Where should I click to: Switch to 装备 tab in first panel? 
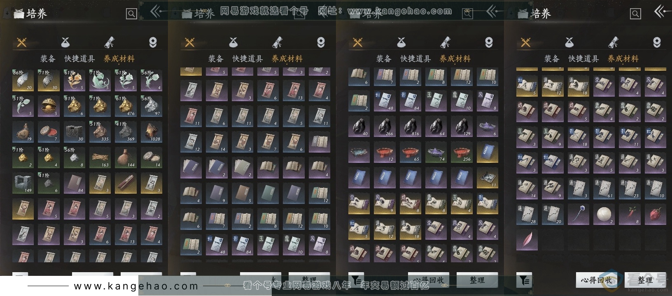click(48, 59)
